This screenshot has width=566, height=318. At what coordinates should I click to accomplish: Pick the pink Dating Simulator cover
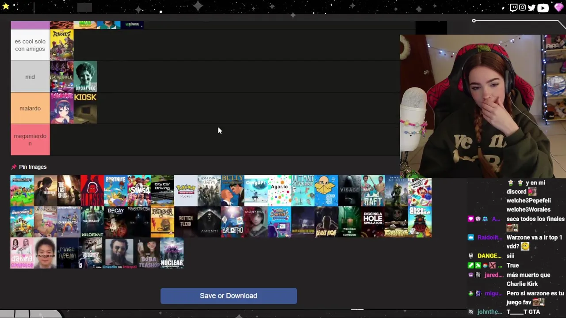click(22, 253)
